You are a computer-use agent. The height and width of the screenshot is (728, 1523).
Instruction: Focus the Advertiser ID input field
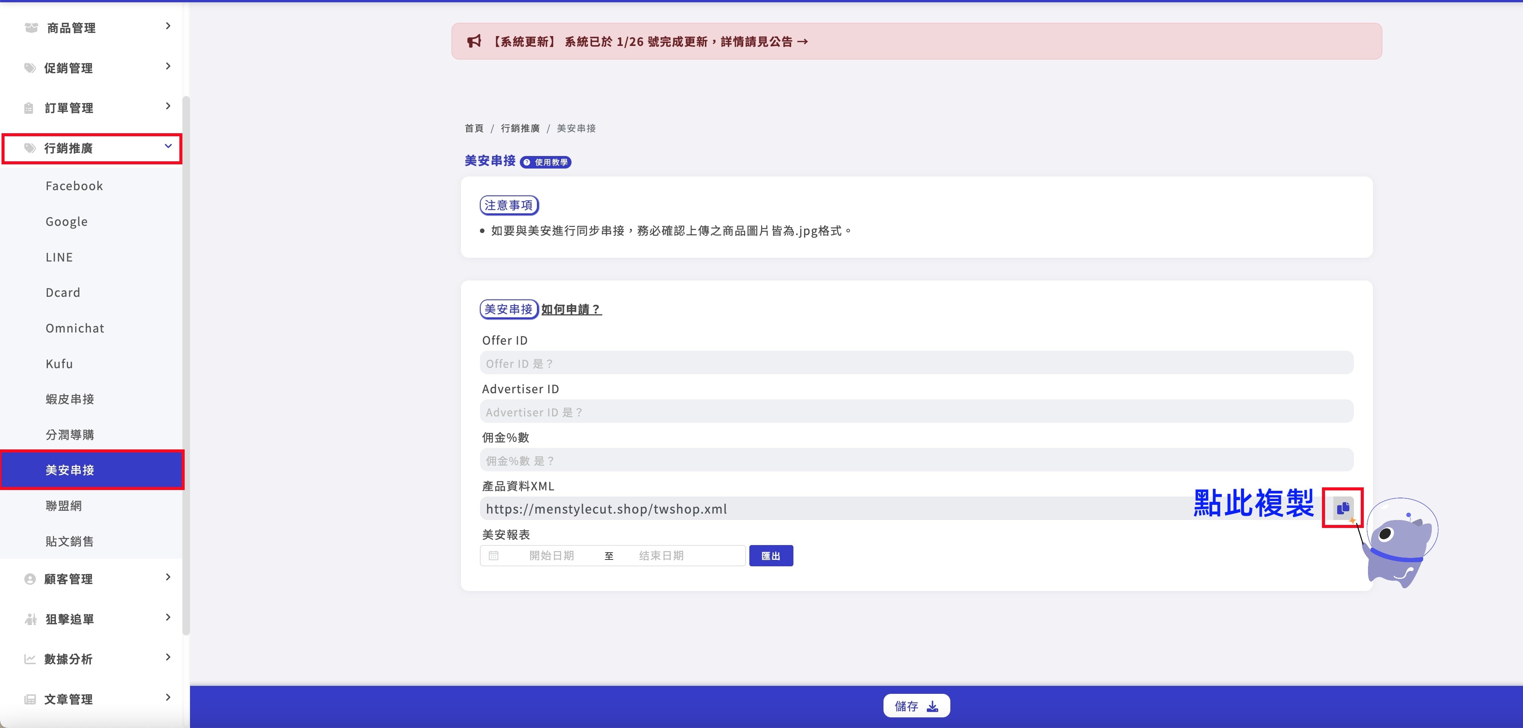coord(917,411)
